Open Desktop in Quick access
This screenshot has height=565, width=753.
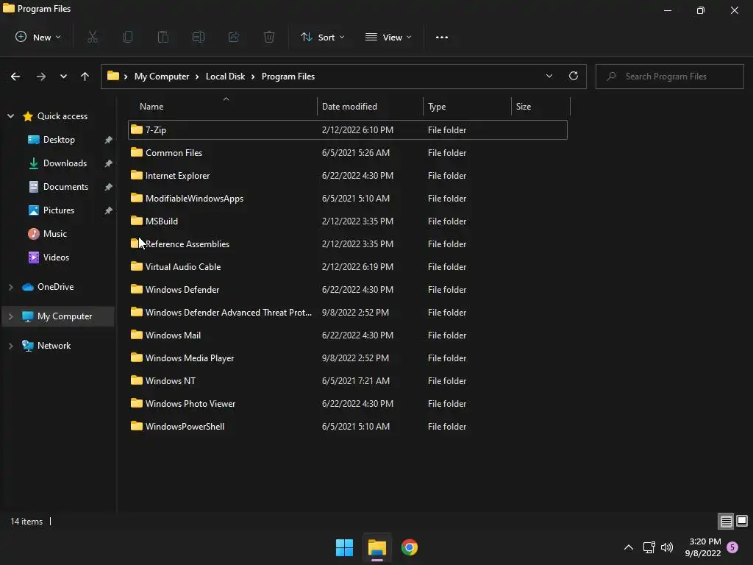[59, 139]
